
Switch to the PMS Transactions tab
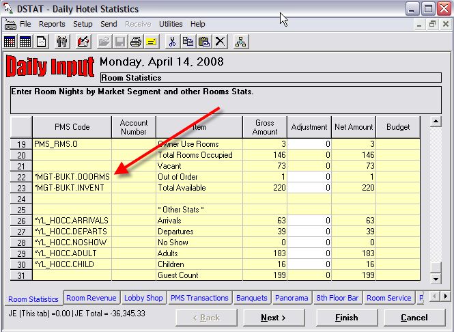click(x=199, y=298)
